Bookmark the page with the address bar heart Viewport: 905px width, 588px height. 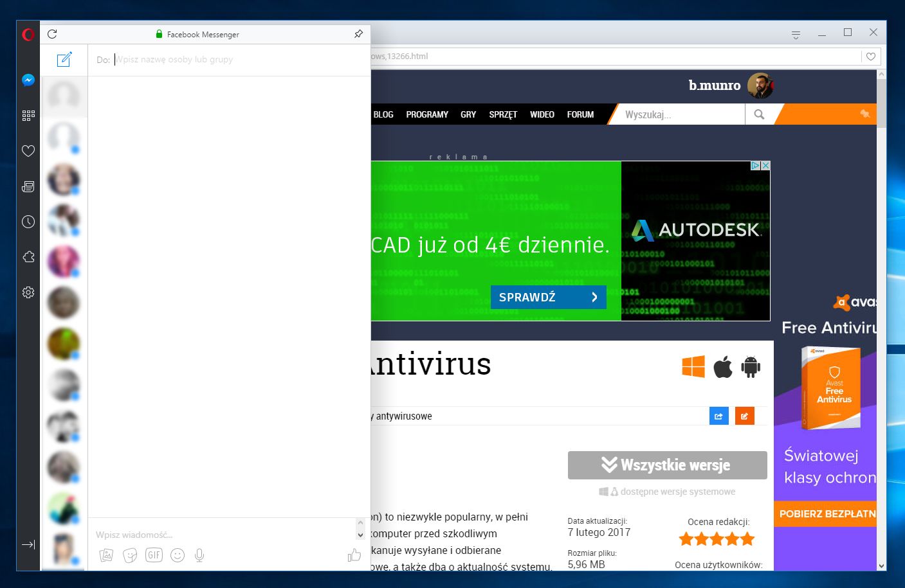tap(871, 57)
